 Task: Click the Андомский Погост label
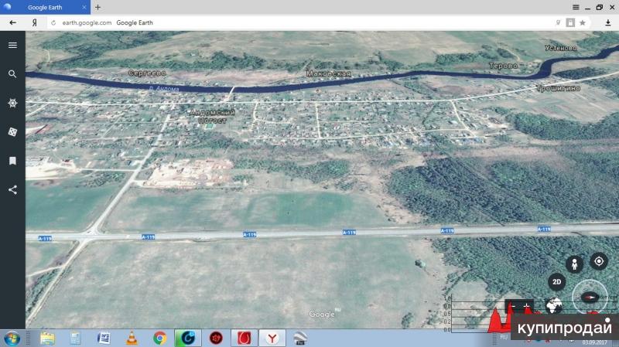pyautogui.click(x=212, y=117)
